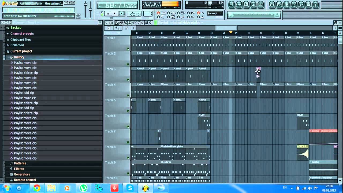Screen dimensions: 343x193
Task: Open the playlist window toolbar icon
Action: 232,5
